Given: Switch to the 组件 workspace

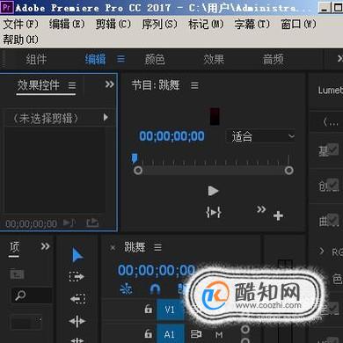Looking at the screenshot, I should coord(36,59).
